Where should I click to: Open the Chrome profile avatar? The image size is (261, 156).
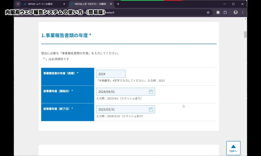(x=236, y=12)
